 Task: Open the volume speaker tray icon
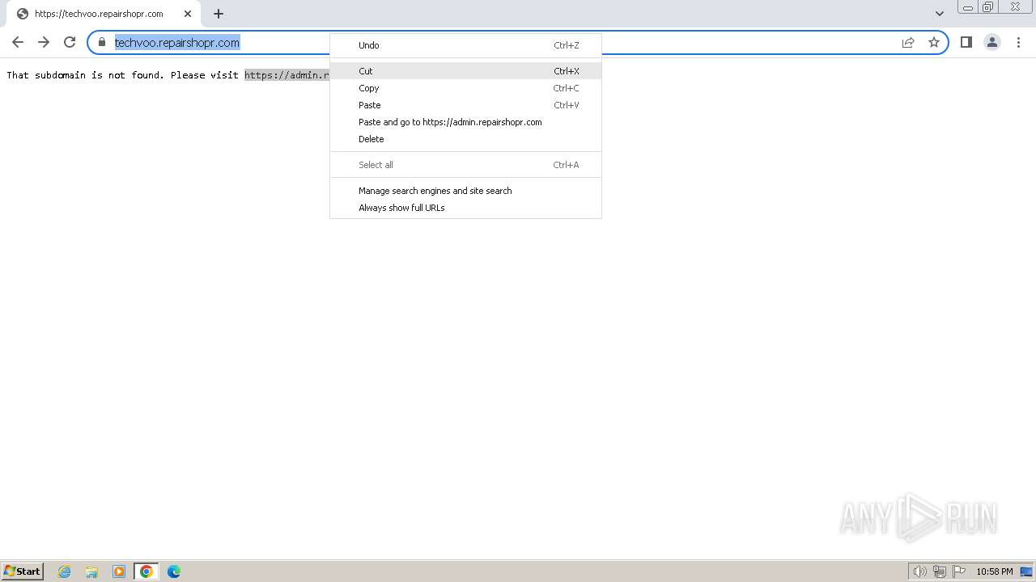tap(919, 571)
